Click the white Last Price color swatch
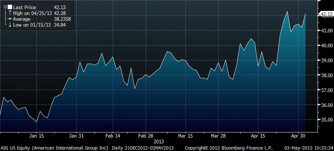 (x=9, y=7)
